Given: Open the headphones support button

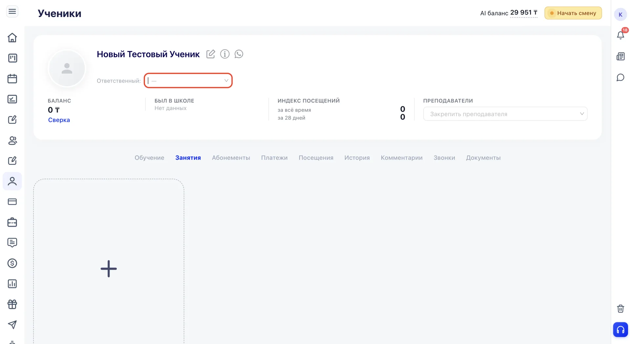Looking at the screenshot, I should pos(620,330).
